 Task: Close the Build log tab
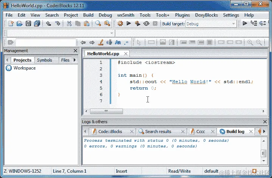[251, 132]
